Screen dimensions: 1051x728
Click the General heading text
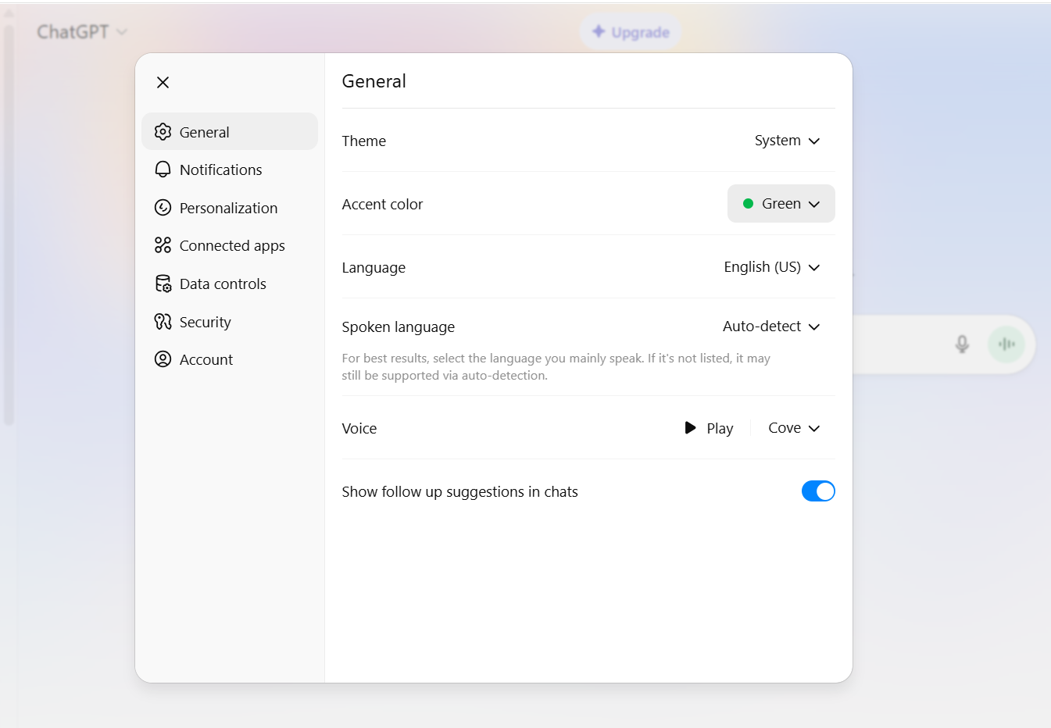[x=374, y=81]
